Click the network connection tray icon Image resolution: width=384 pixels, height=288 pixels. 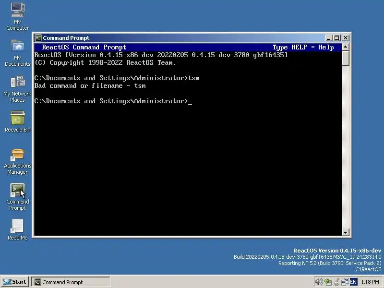[345, 282]
